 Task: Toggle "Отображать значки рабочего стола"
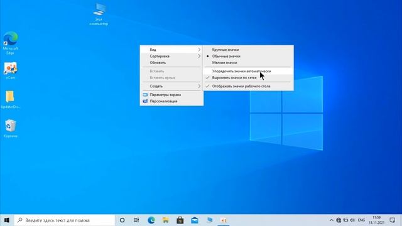[x=248, y=86]
